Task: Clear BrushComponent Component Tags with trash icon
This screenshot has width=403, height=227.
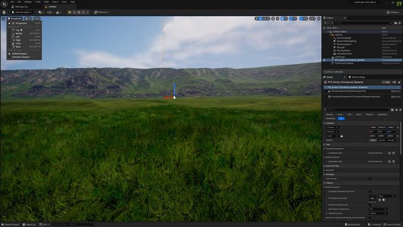Action: (x=394, y=161)
